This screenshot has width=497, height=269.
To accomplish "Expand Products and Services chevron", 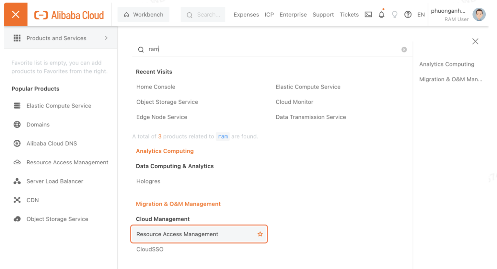I will click(x=106, y=38).
